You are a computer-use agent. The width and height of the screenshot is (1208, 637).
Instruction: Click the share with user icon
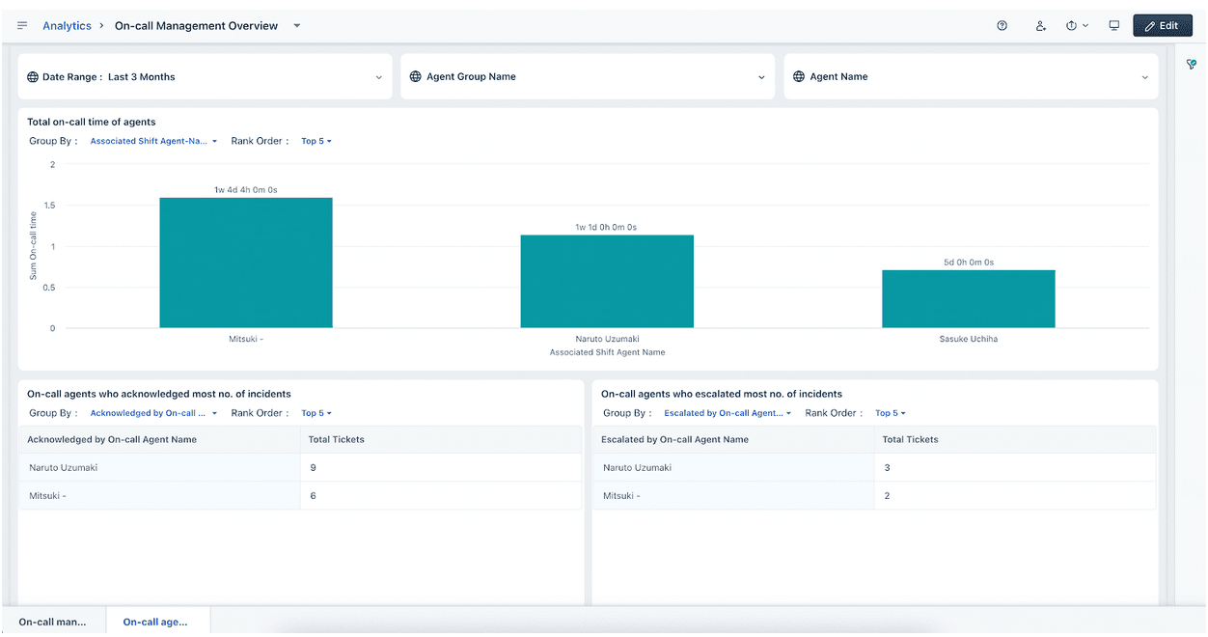[x=1040, y=26]
